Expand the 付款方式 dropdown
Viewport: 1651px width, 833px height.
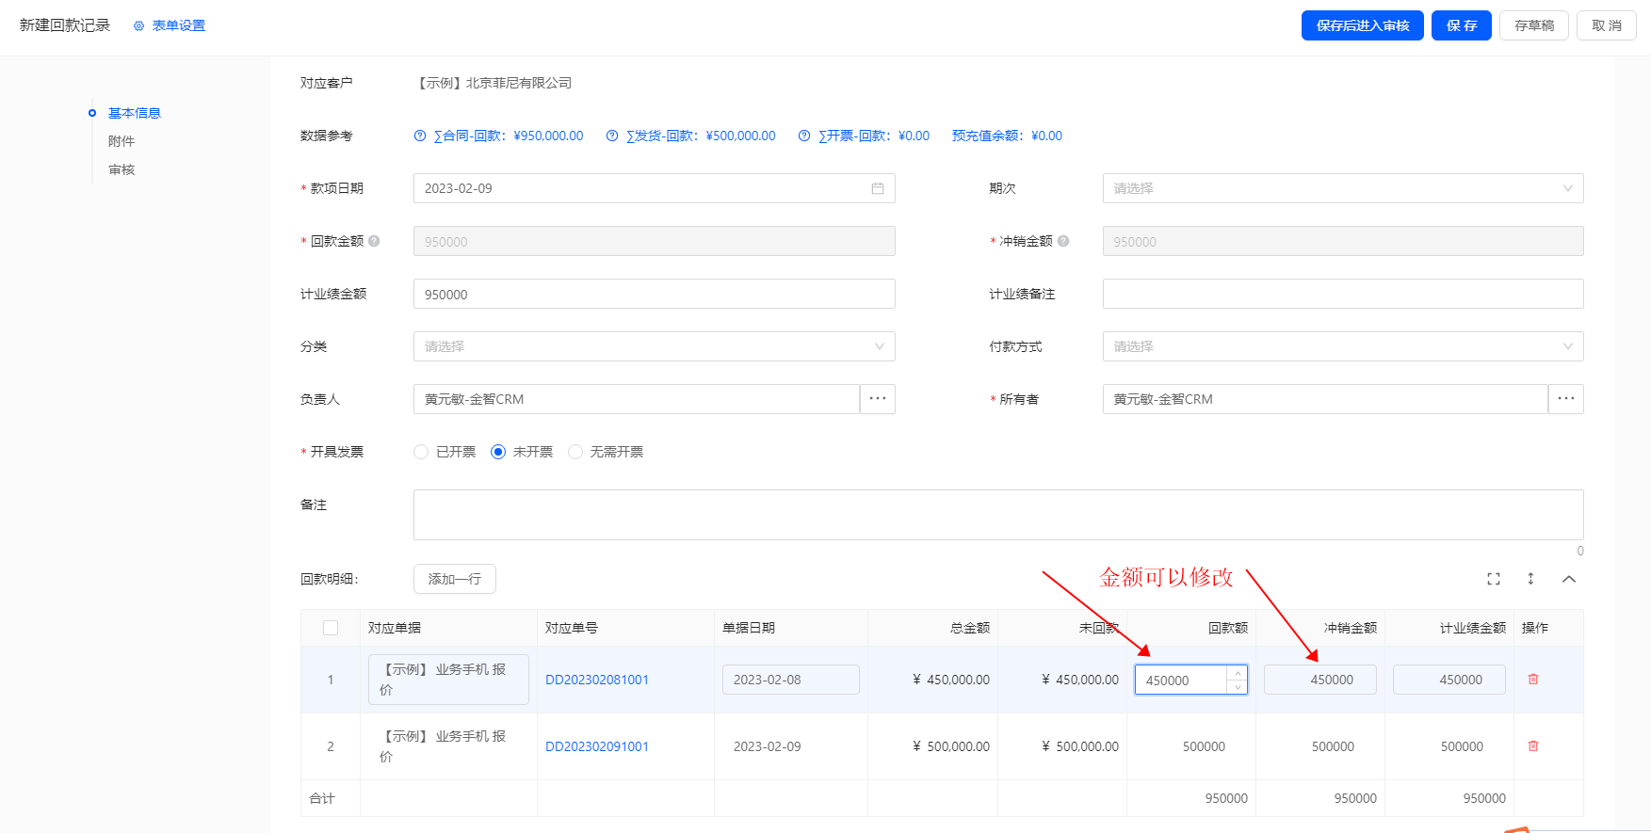point(1342,346)
